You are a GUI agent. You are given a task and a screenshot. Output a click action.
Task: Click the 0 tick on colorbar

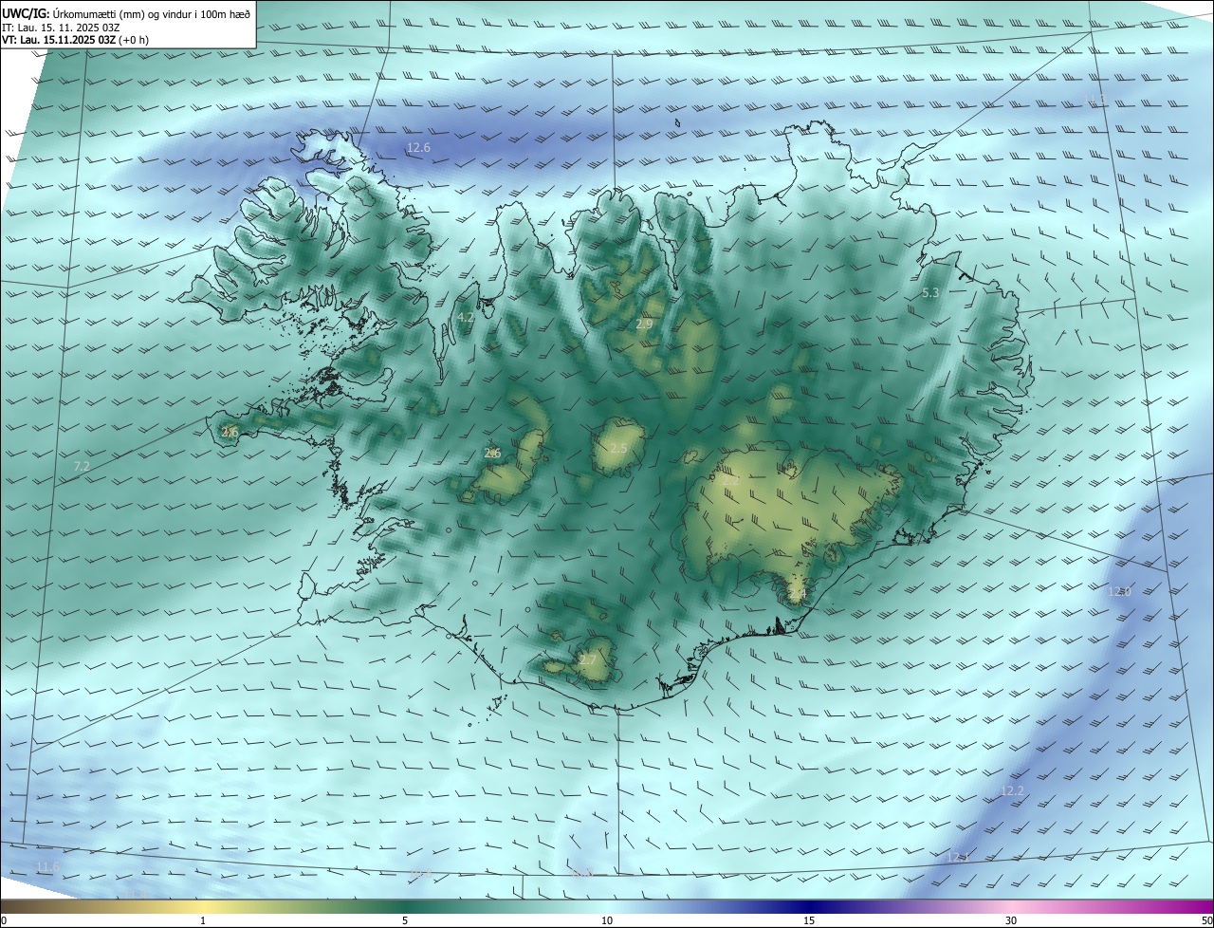(4, 920)
